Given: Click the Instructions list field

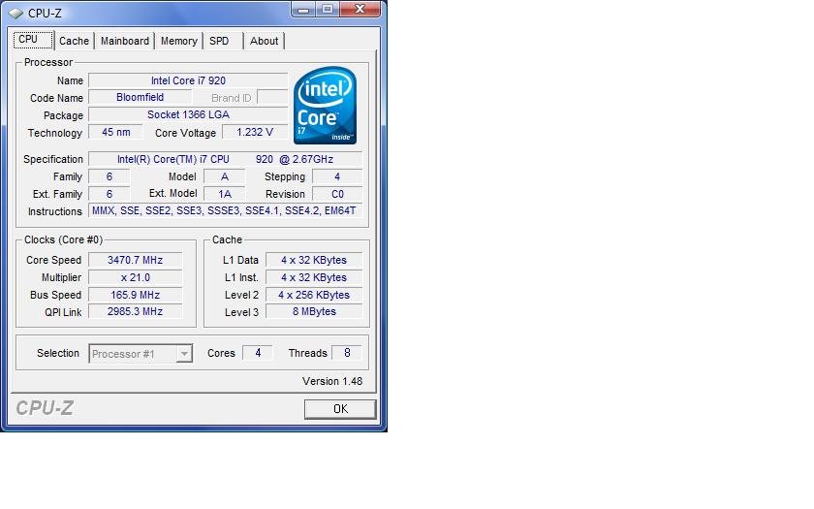Looking at the screenshot, I should coord(225,211).
